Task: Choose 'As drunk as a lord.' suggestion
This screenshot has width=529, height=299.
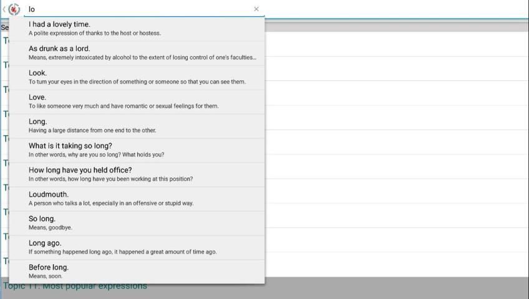Action: 59,49
